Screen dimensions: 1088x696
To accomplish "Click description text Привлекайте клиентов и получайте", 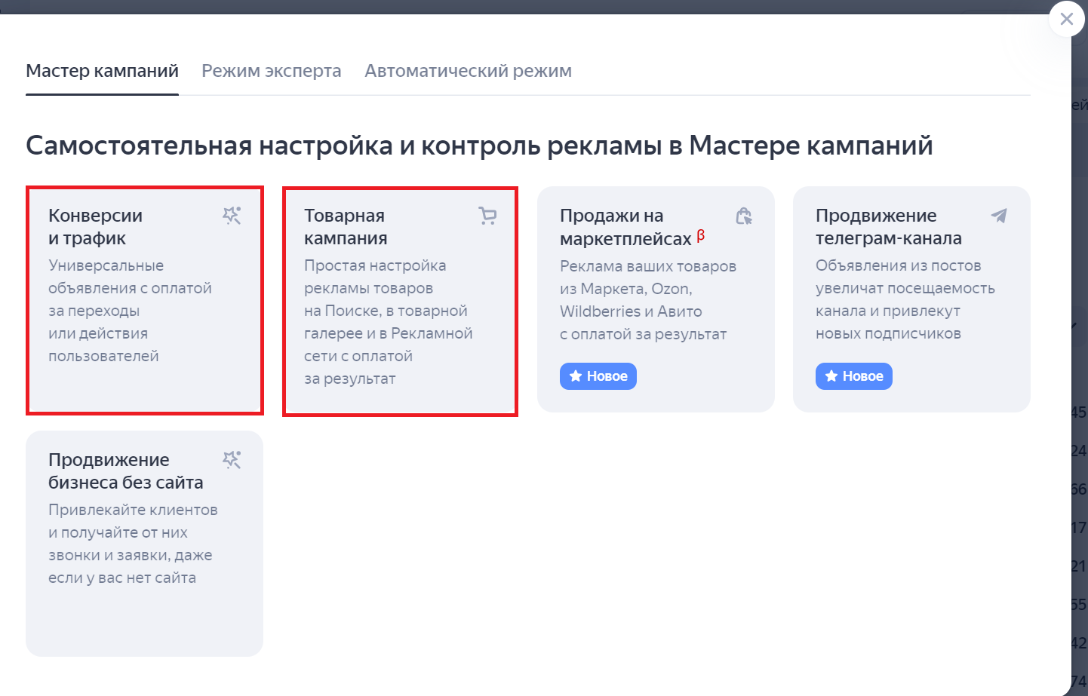I will coord(133,544).
